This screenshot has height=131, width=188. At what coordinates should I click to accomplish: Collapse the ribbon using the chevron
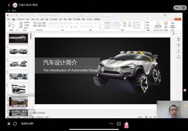[180, 30]
